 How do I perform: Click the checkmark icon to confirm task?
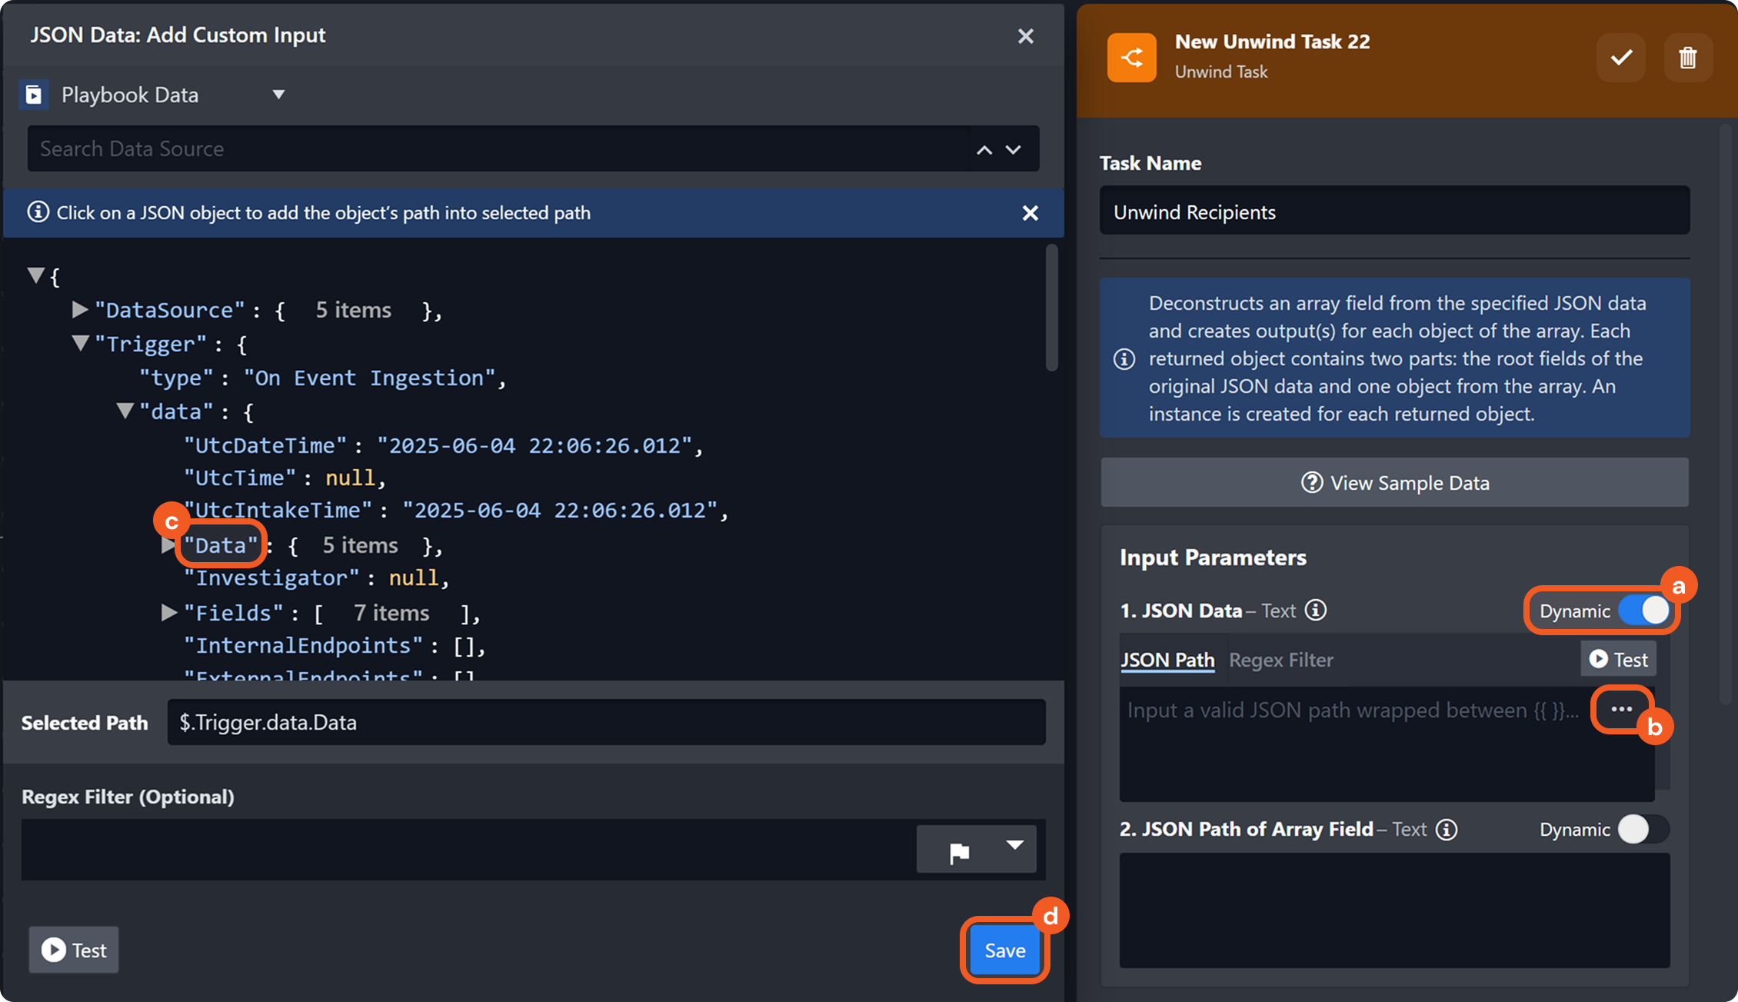click(1621, 58)
